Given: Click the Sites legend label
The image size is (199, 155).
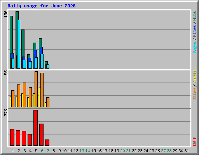Looking at the screenshot, I should 194,94.
